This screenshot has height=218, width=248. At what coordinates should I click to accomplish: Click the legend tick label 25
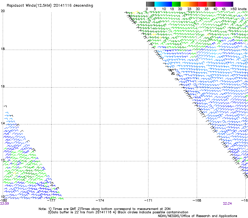point(189,9)
